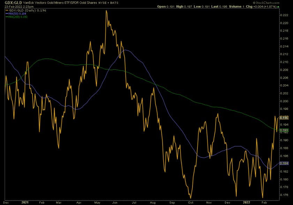This screenshot has height=205, width=293.
Task: Click the blue MA(50) legend line marker
Action: click(x=7, y=14)
